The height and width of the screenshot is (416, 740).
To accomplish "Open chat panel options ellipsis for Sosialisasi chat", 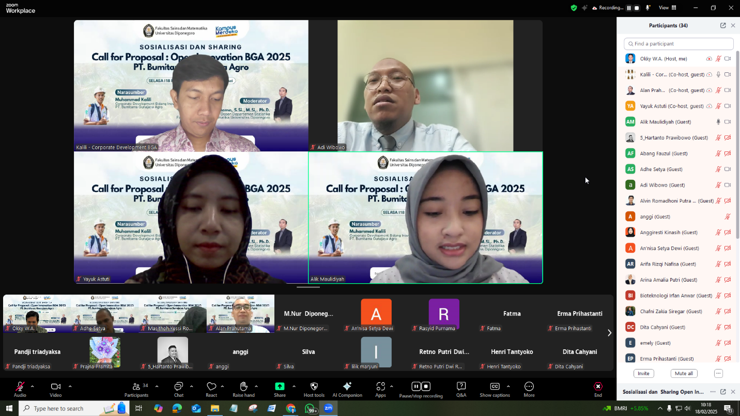I will coord(713,392).
